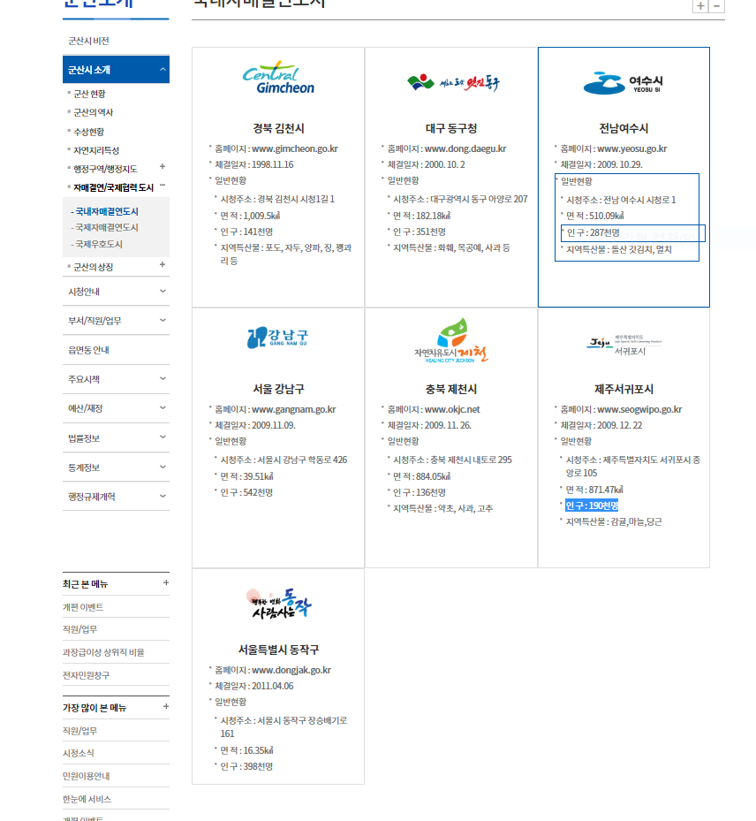This screenshot has width=756, height=821.
Task: Click the plus zoom-in button at top right
Action: point(699,6)
